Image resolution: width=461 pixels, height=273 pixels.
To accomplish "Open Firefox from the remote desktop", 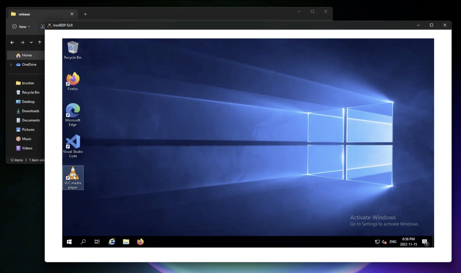I will coord(73,78).
